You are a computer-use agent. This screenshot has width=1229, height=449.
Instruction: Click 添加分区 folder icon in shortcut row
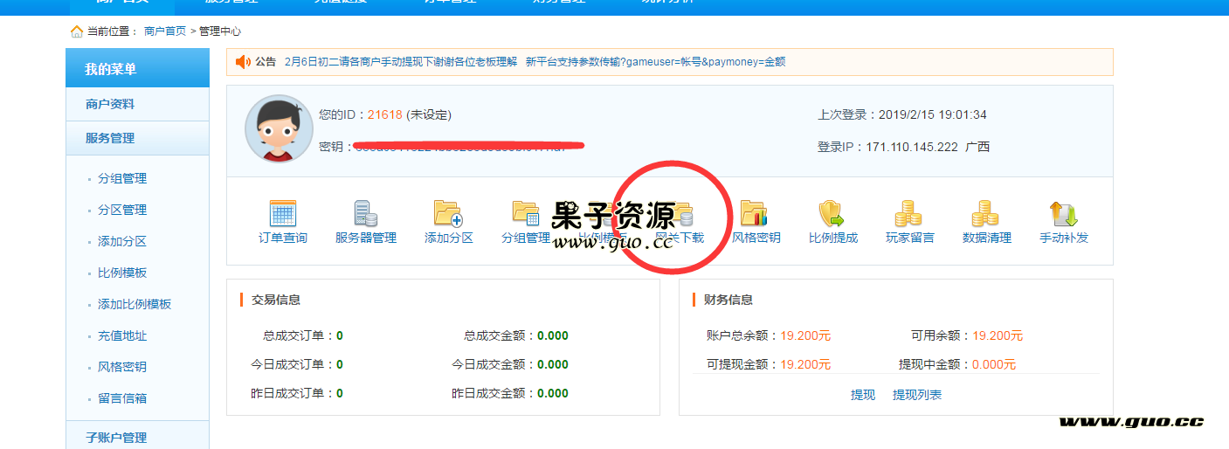[448, 214]
